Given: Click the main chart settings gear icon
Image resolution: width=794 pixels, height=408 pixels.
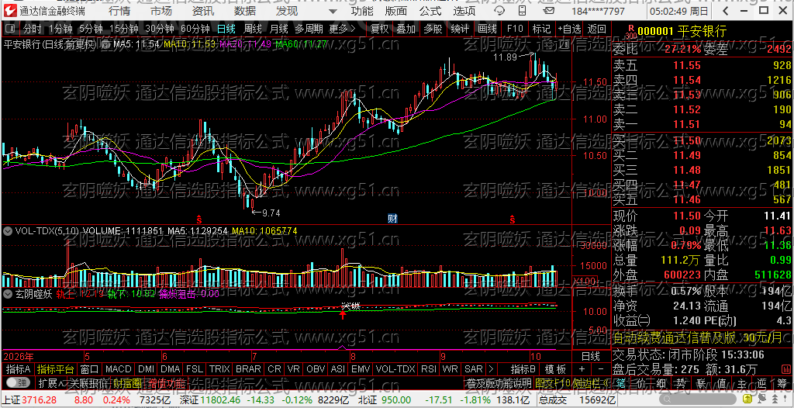Looking at the screenshot, I should [106, 45].
